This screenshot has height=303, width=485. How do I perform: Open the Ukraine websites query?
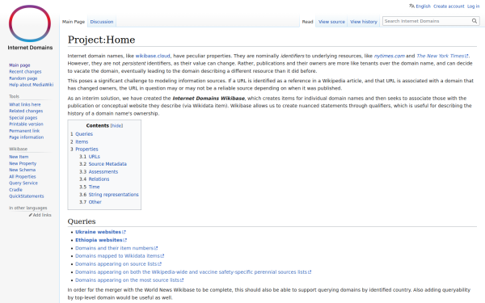click(100, 232)
